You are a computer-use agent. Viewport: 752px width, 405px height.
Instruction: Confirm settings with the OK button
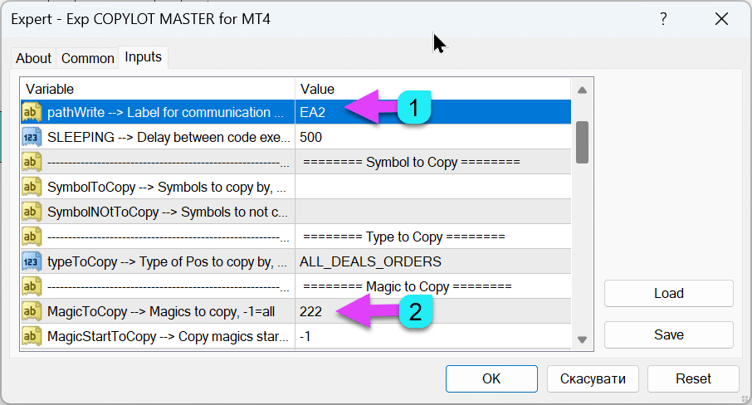pyautogui.click(x=491, y=378)
